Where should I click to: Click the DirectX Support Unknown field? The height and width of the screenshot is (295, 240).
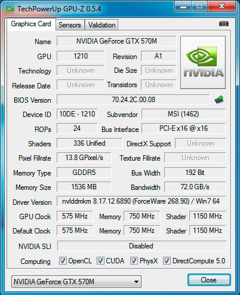[x=201, y=143]
